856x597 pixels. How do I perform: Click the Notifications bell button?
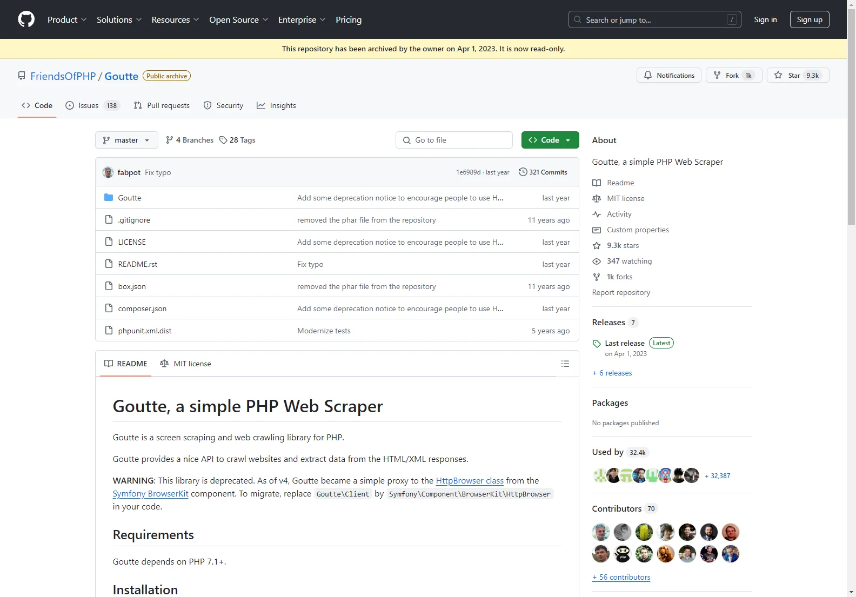pos(669,75)
